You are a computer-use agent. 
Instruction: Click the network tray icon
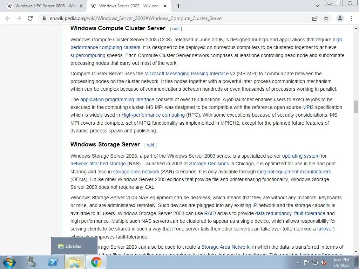click(x=315, y=263)
